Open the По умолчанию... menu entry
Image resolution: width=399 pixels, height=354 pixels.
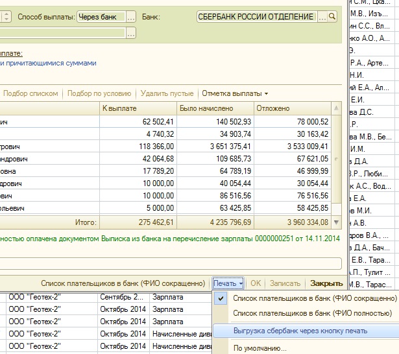(260, 348)
